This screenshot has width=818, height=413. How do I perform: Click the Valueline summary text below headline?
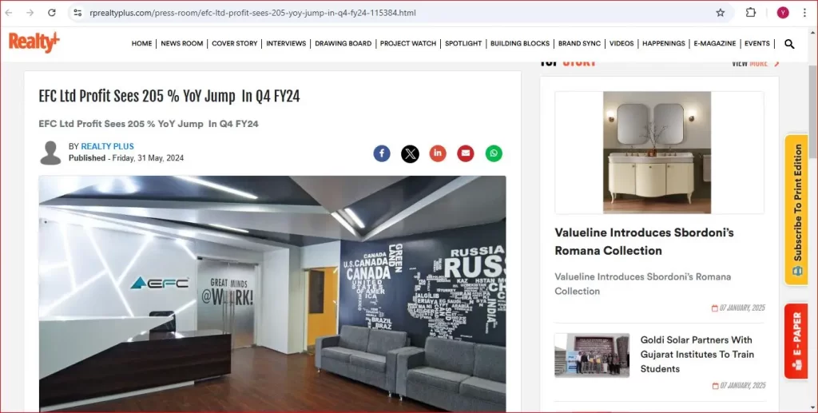[643, 284]
